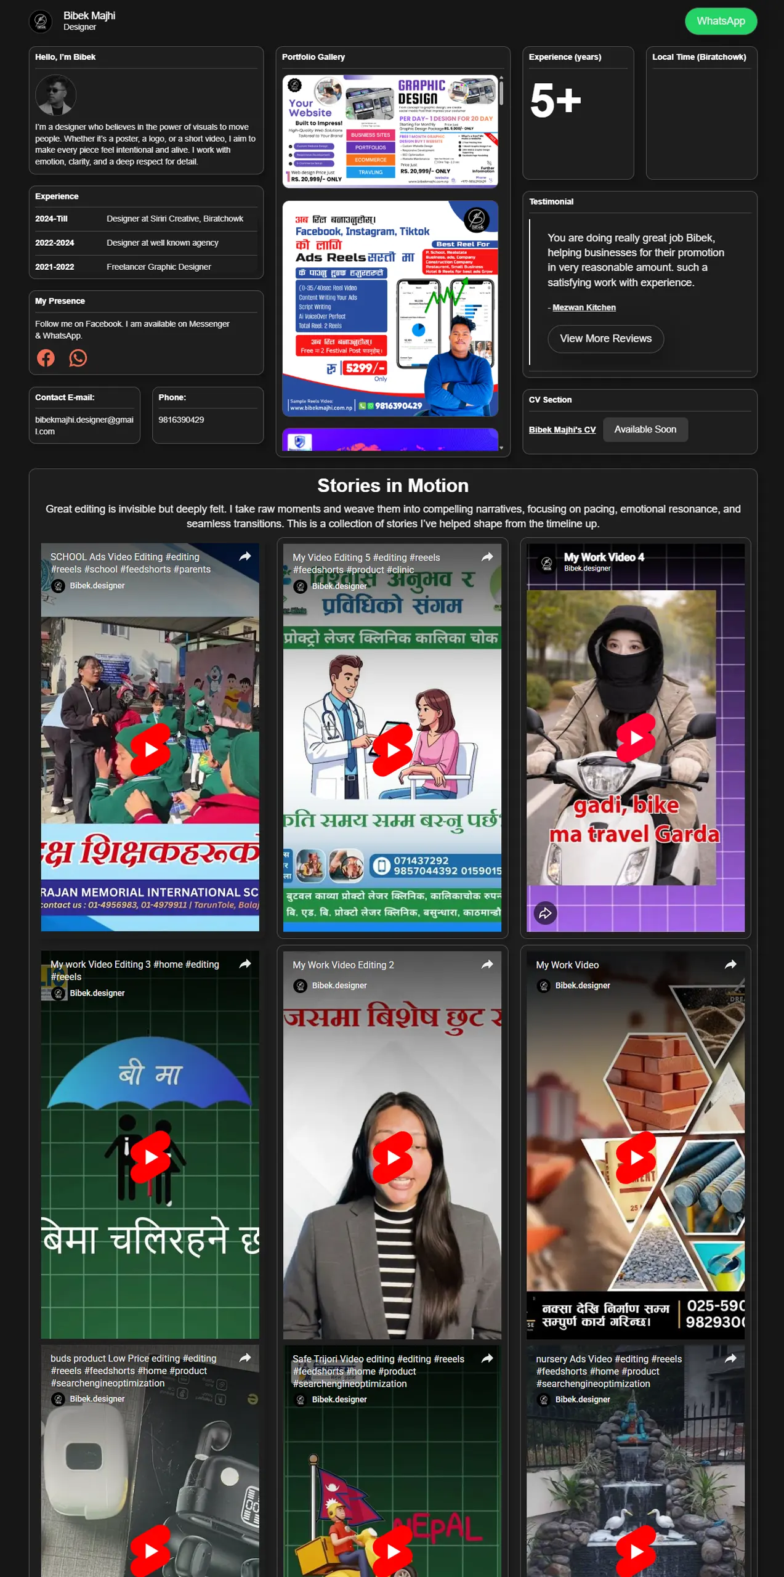
Task: Click the Portfolio Gallery scrollbar down arrow
Action: (x=501, y=448)
